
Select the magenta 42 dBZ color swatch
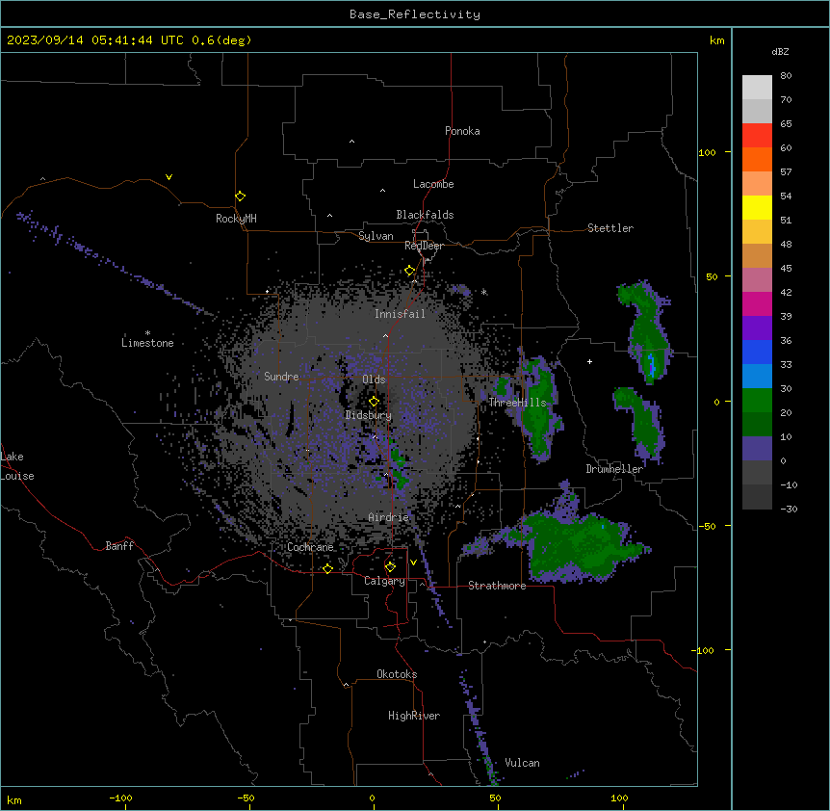pos(757,303)
